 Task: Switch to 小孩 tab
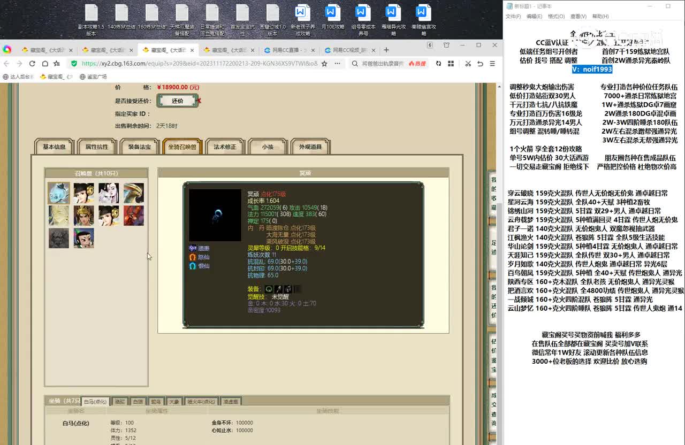(268, 147)
